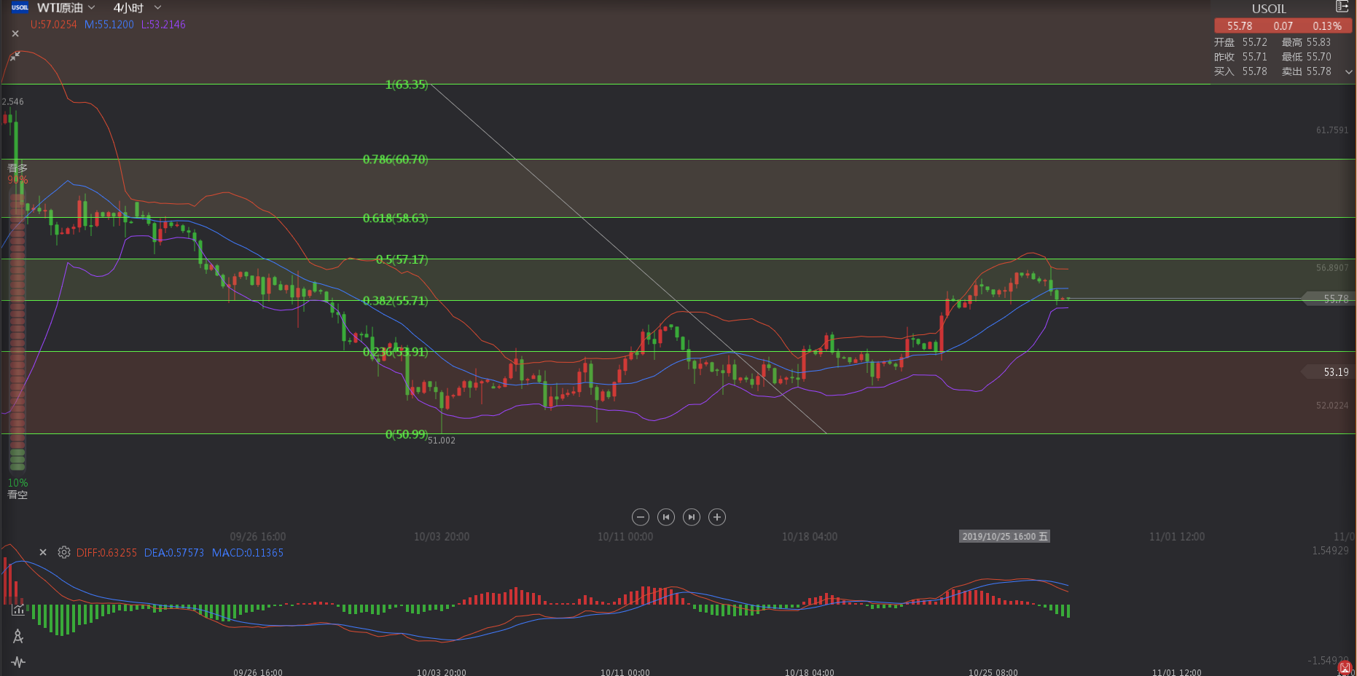This screenshot has height=676, width=1357.
Task: Jump to previous candle with skip-back button
Action: [665, 517]
